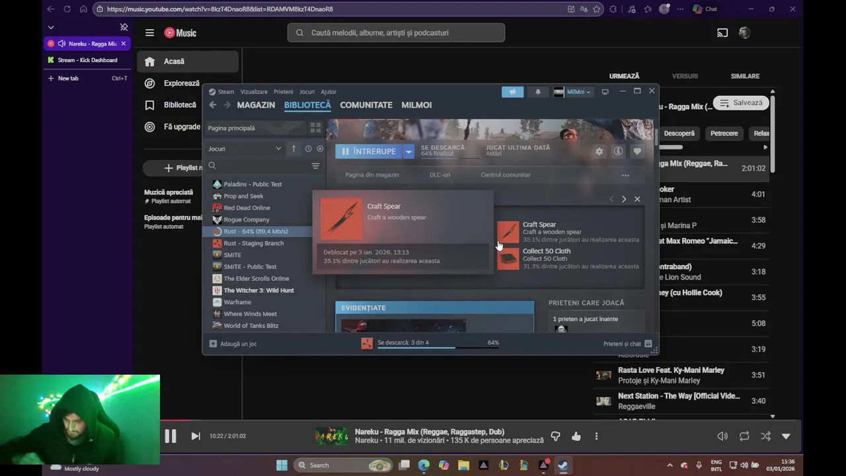Viewport: 846px width, 476px height.
Task: Expand dropdown arrow beside Întrerupe
Action: pos(408,151)
